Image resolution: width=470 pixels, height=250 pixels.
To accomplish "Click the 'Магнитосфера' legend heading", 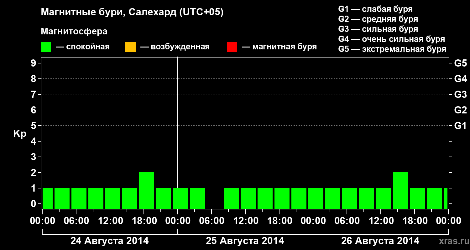I will (x=74, y=32).
